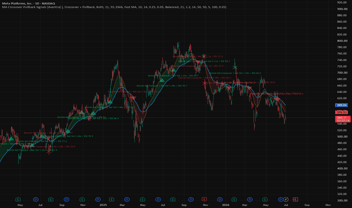Select the red down-triangle signal in March 2025

(x=133, y=98)
